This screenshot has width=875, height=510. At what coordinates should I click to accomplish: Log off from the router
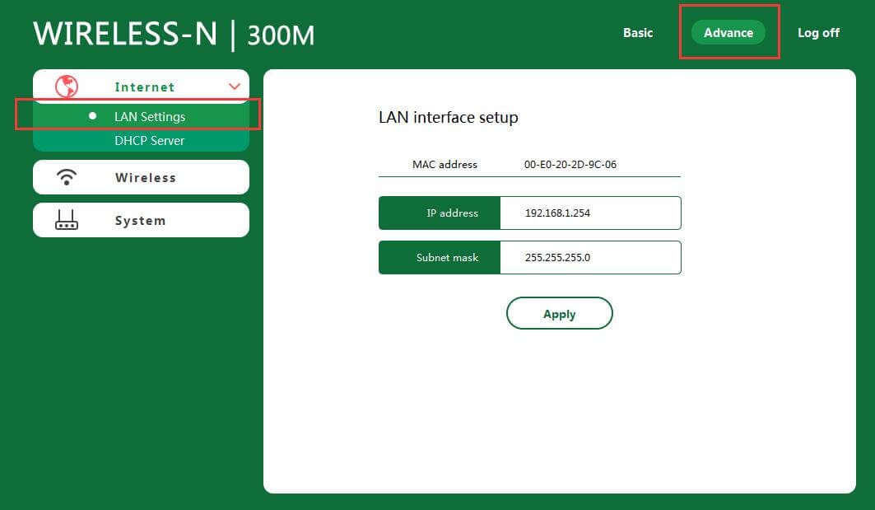click(818, 33)
